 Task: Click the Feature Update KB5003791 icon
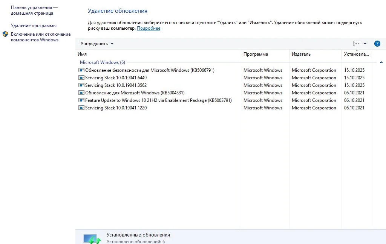81,100
